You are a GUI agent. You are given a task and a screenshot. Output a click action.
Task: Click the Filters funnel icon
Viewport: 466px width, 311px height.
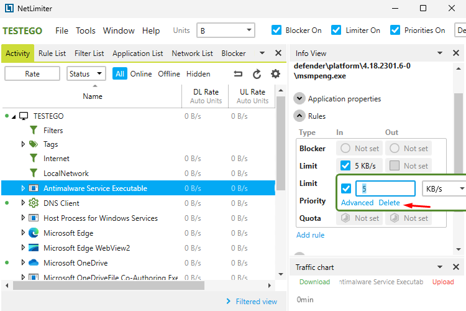34,131
